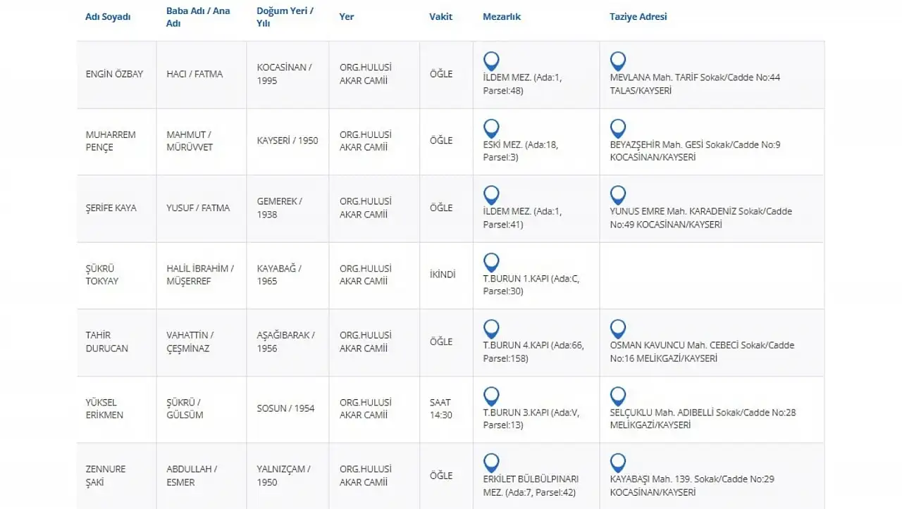Select the ENGİN ÖZBAY name cell

coord(114,74)
